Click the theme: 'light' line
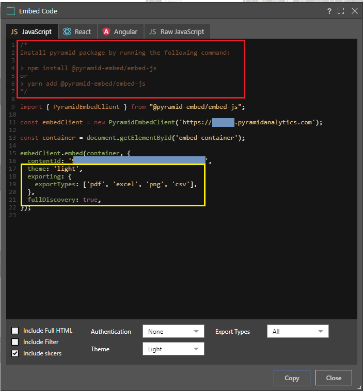363x391 pixels. [x=55, y=169]
